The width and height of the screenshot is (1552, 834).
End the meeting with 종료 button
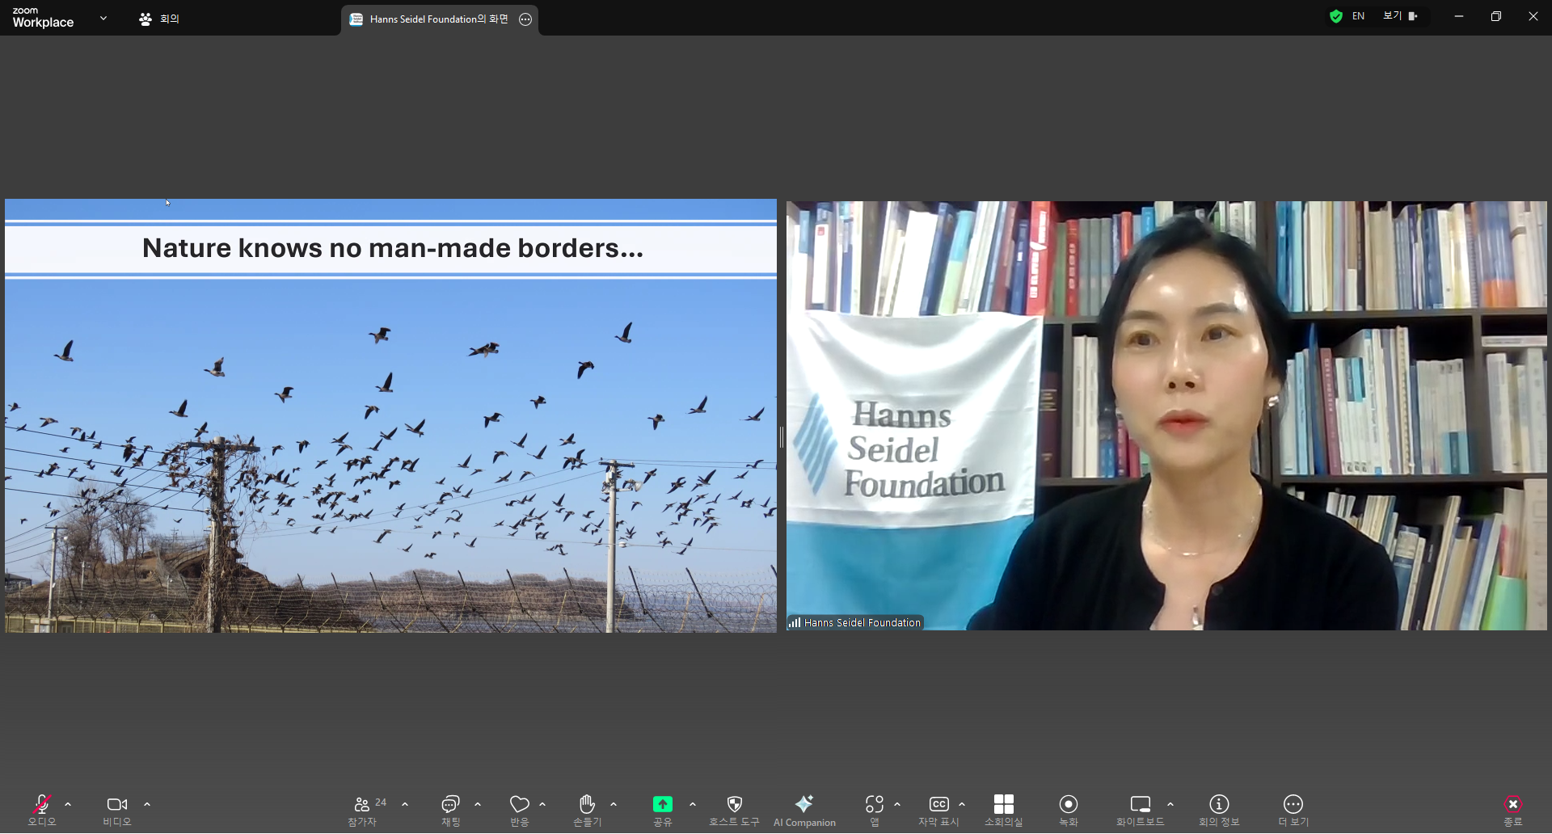pos(1512,805)
